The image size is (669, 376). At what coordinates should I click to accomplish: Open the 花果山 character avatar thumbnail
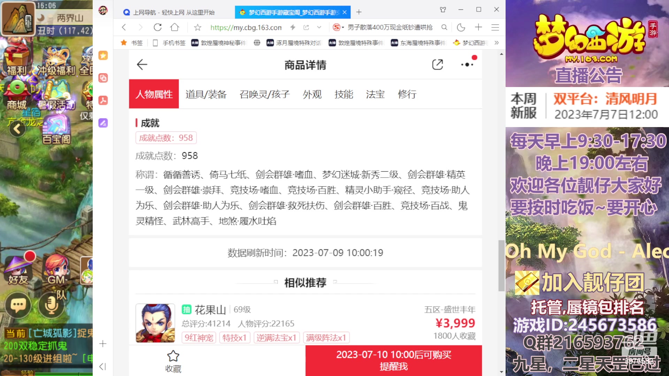tap(155, 323)
